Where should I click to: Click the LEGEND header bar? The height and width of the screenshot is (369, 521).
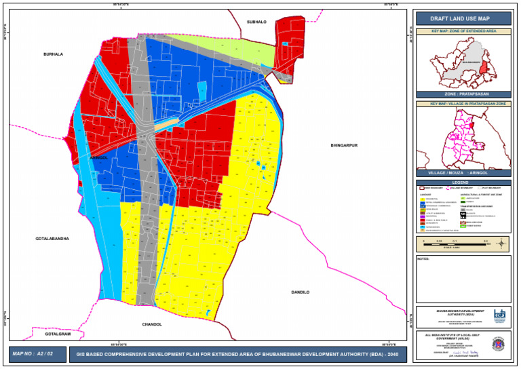click(463, 182)
